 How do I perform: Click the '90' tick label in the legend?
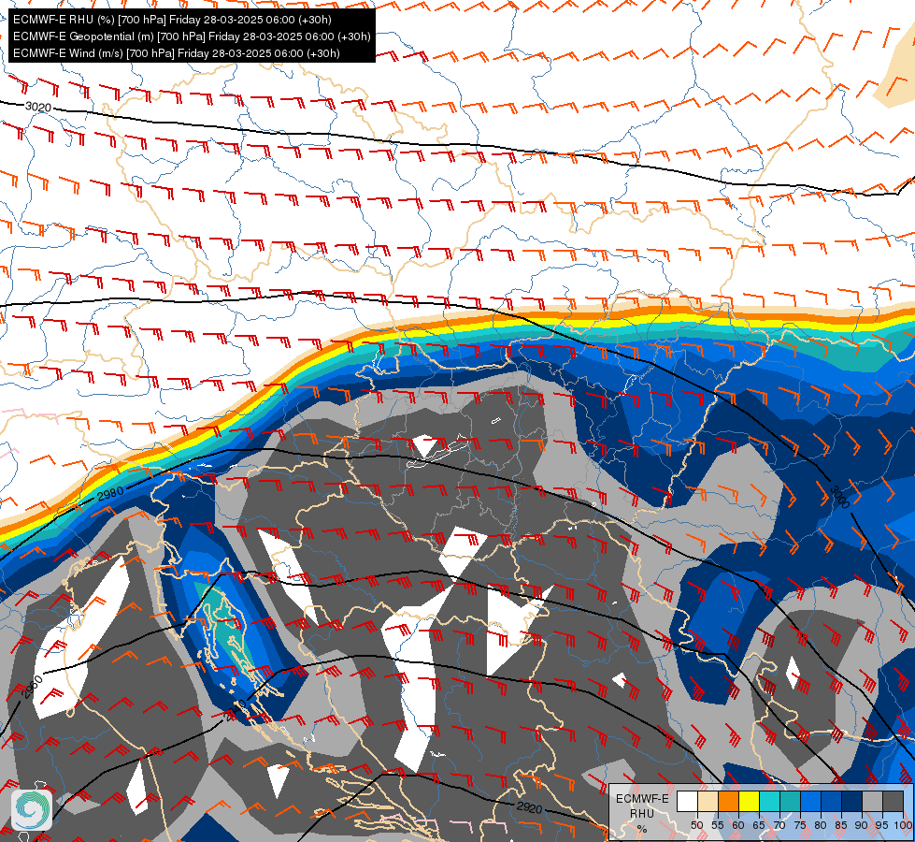(x=862, y=825)
